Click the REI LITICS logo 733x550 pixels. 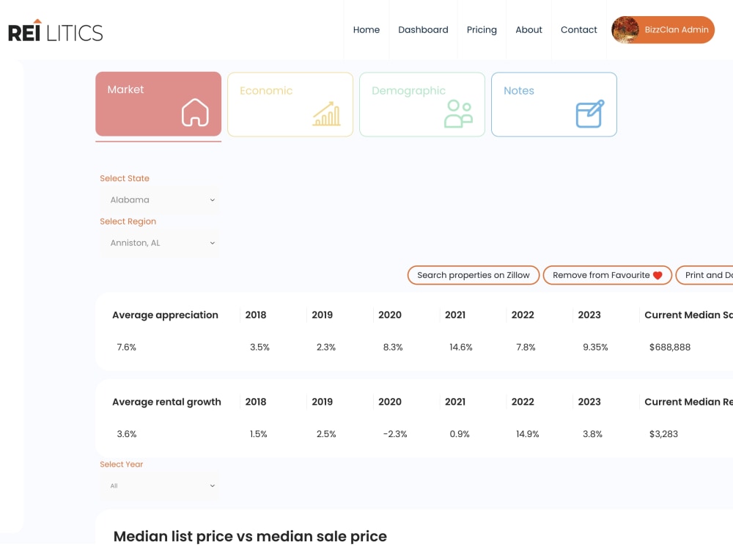(56, 31)
